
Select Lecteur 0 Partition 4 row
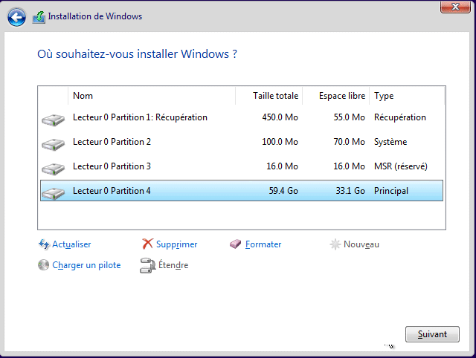pyautogui.click(x=112, y=191)
